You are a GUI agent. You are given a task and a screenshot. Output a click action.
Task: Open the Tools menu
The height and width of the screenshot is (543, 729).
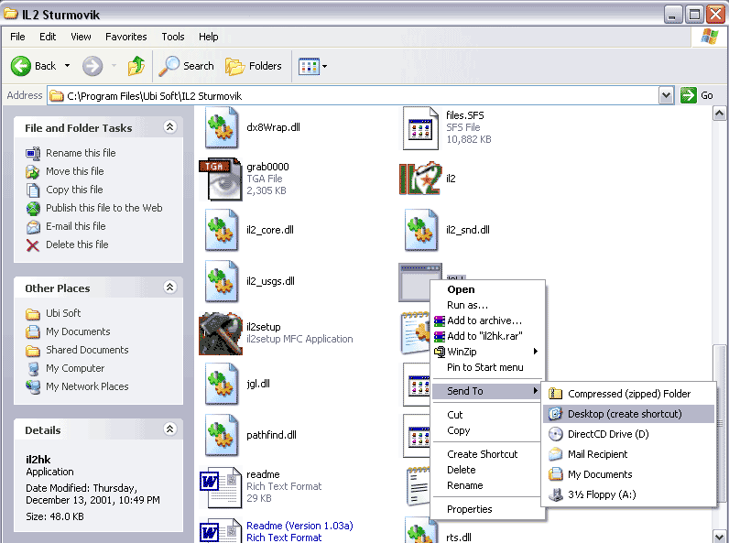173,37
